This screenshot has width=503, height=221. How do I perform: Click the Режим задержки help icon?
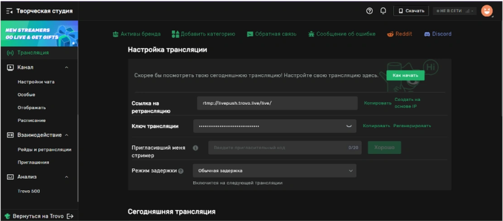[181, 171]
